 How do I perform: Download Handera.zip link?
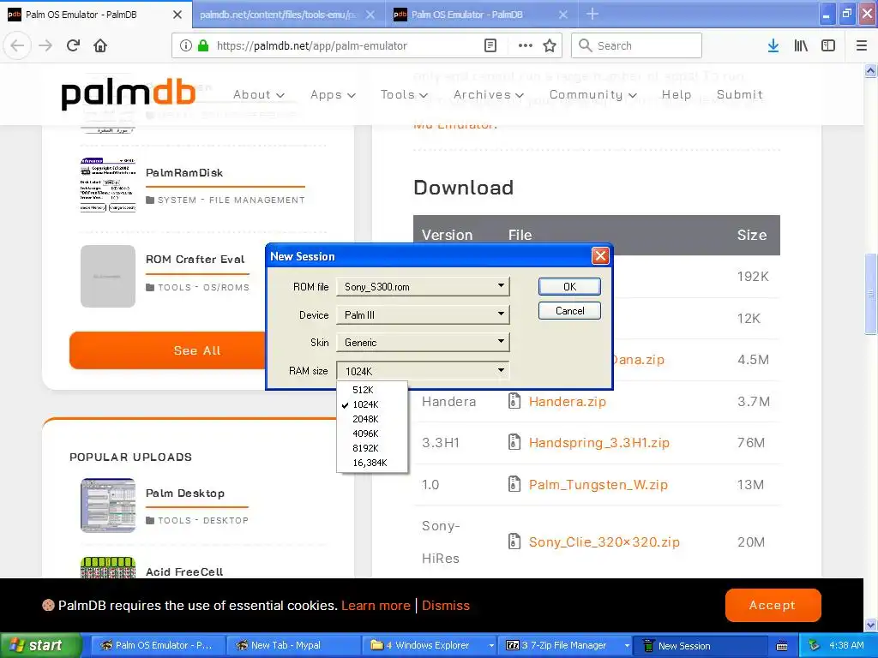tap(568, 401)
